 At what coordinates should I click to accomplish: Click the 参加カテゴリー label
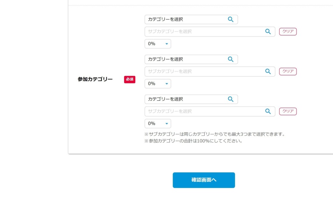[95, 79]
